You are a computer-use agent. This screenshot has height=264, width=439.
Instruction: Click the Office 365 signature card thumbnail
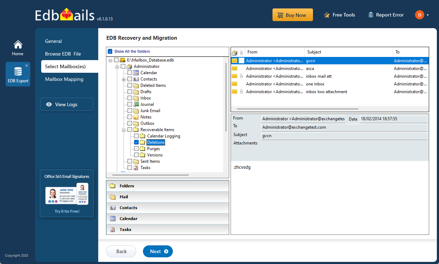[x=67, y=194]
